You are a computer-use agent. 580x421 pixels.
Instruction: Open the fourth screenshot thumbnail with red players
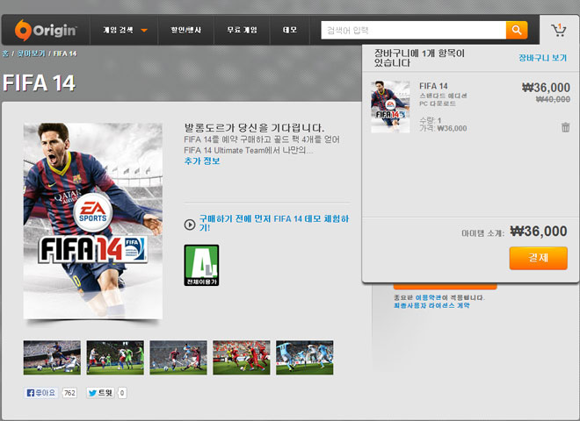click(242, 358)
